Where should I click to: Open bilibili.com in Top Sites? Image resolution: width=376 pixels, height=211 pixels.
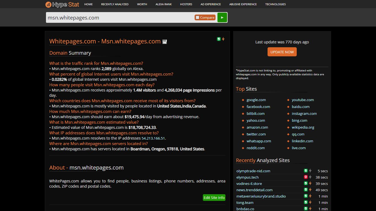point(255,113)
